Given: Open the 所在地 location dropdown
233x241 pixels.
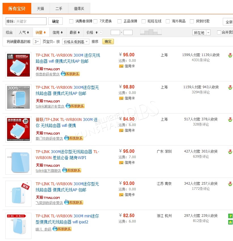Looking at the screenshot, I should (x=201, y=33).
